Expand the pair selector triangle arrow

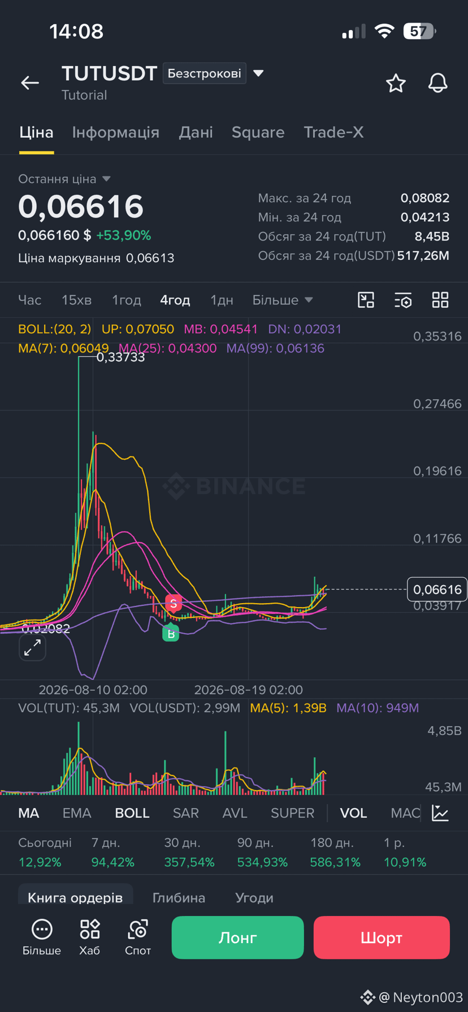click(x=258, y=73)
